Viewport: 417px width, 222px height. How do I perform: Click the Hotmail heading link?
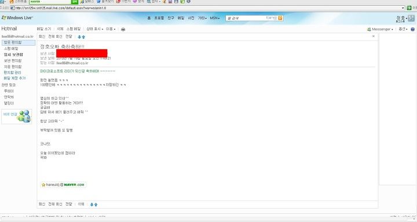(x=9, y=29)
